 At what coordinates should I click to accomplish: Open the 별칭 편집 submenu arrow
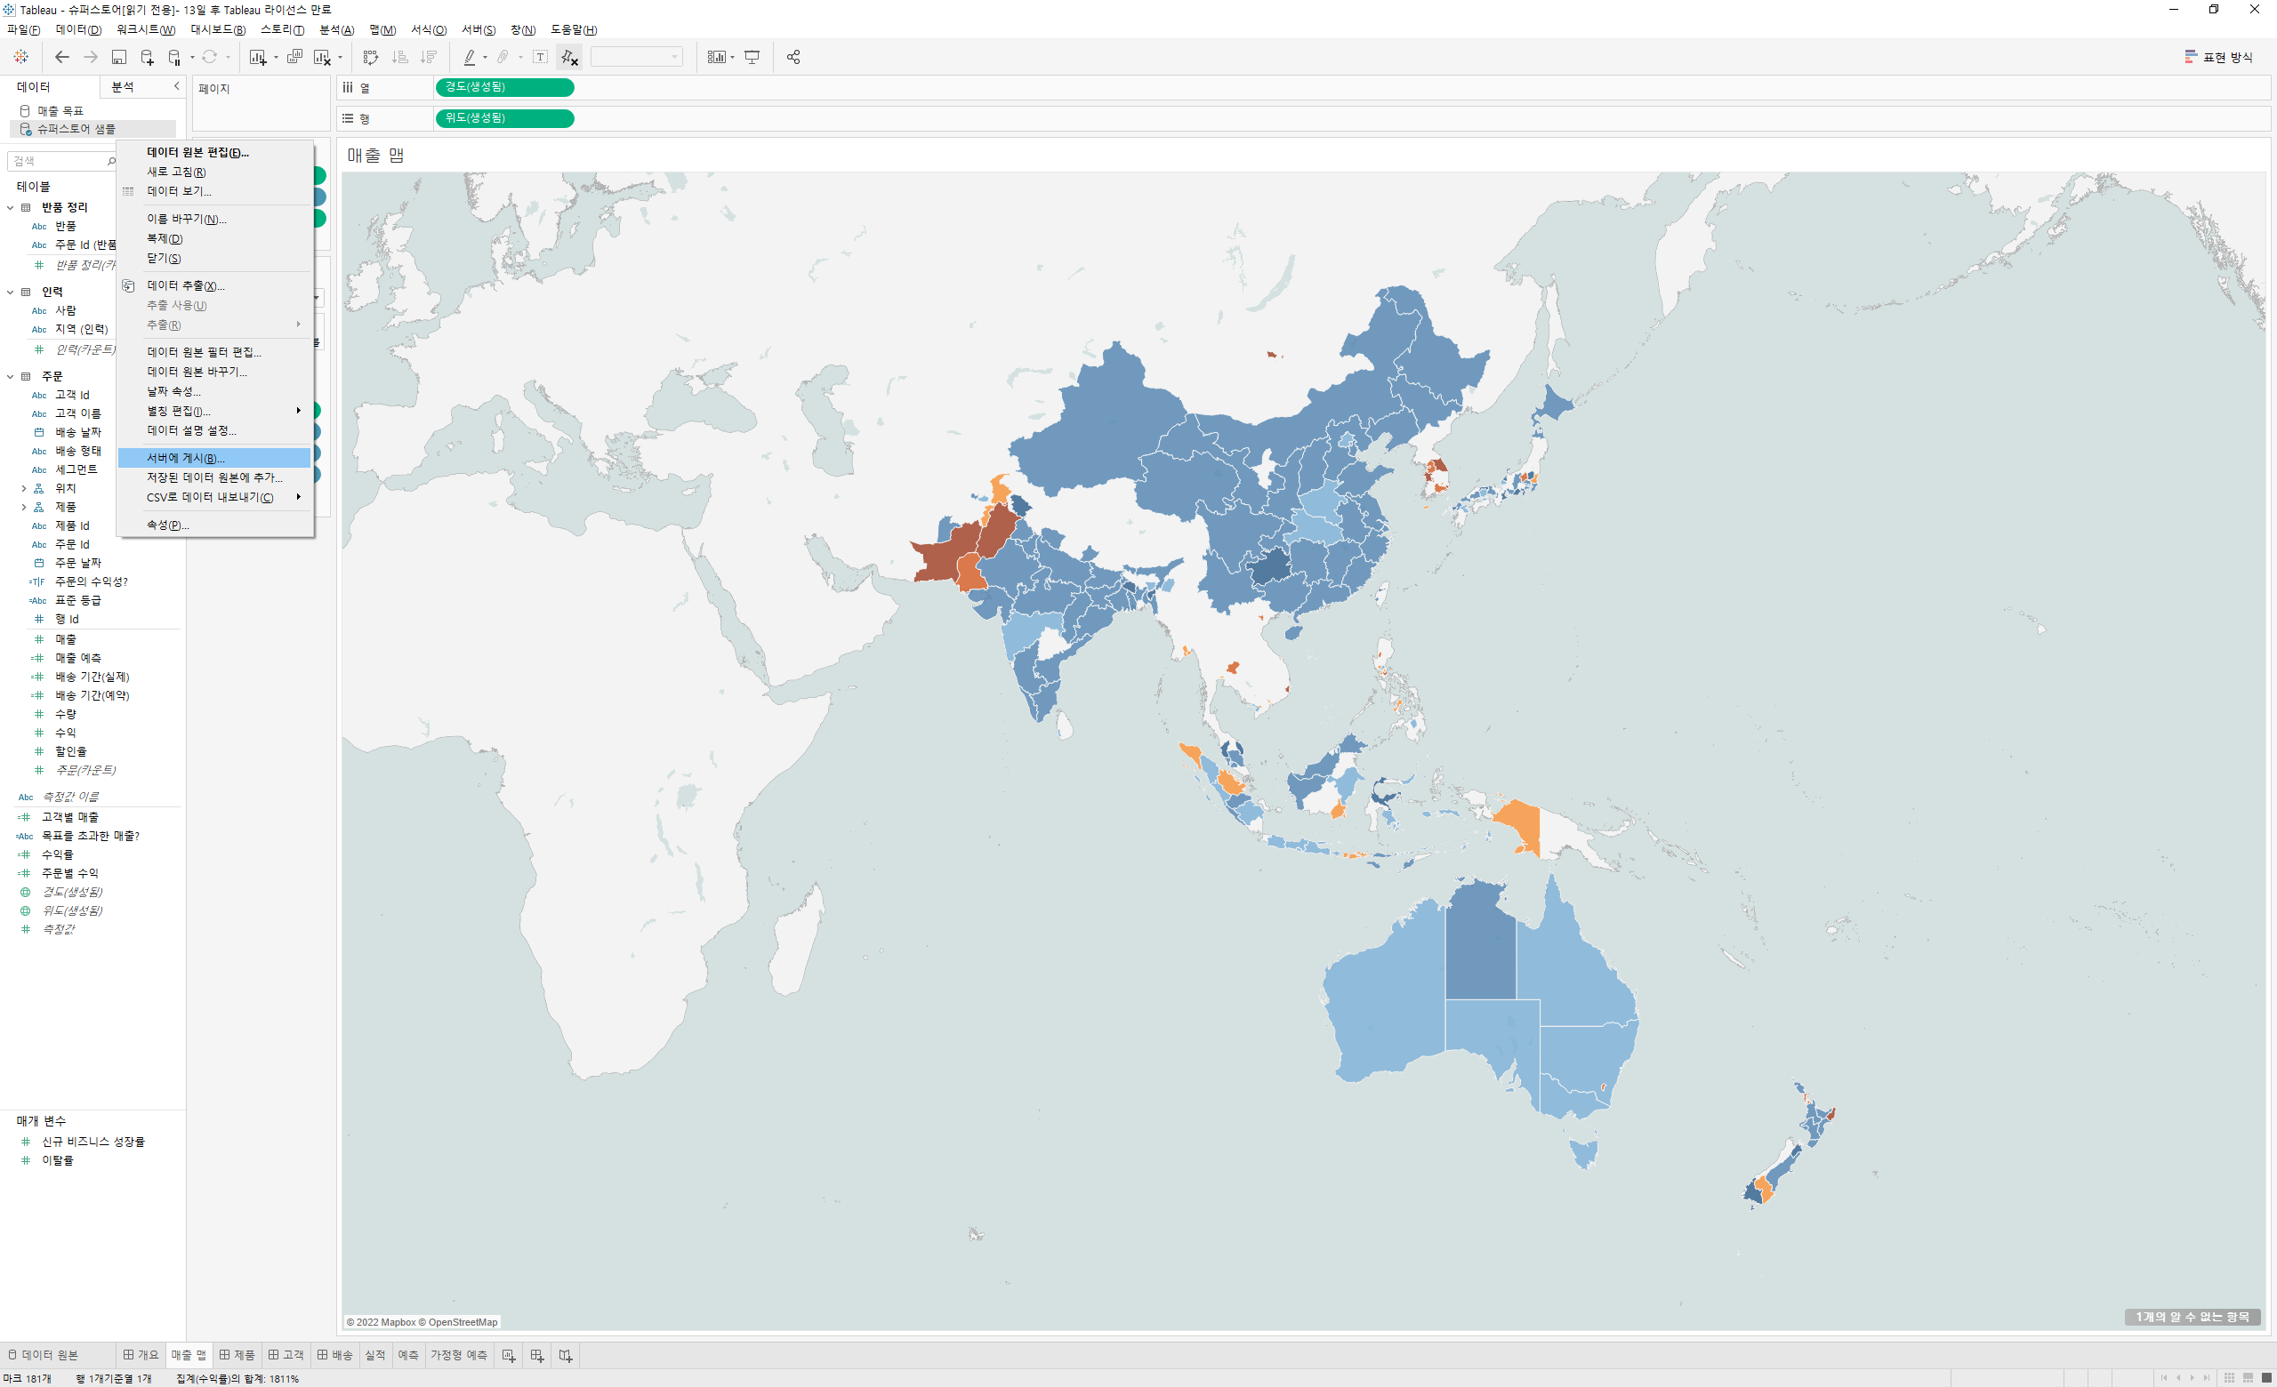coord(298,411)
